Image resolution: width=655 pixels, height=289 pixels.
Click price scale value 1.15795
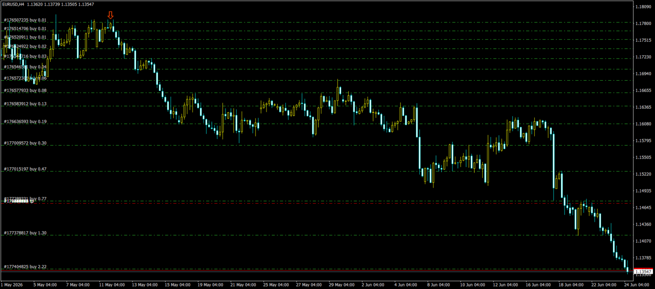[x=643, y=141]
